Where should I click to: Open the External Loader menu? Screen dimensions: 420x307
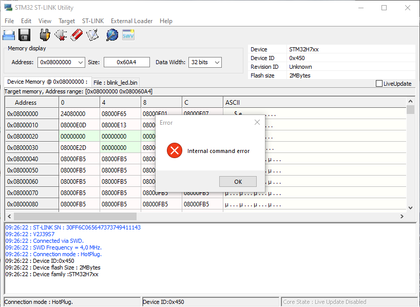click(x=132, y=21)
